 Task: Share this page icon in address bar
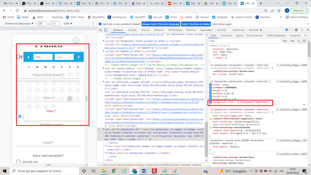[x=272, y=11]
